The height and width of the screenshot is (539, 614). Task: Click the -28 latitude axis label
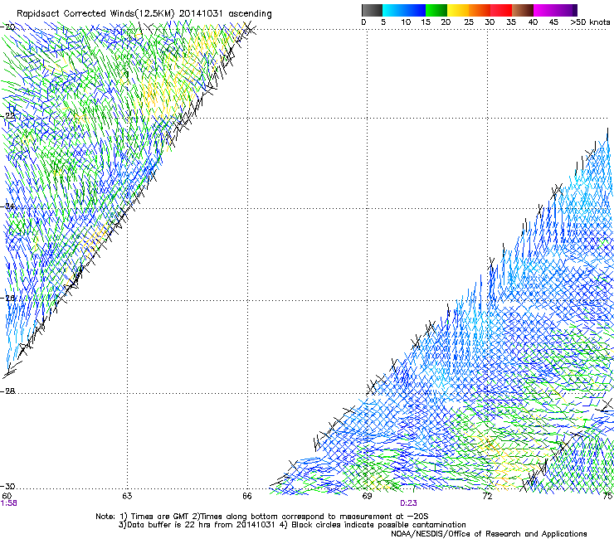coord(7,391)
